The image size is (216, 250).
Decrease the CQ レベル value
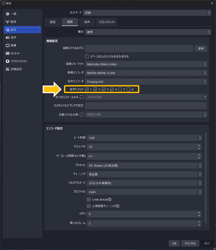(199, 148)
